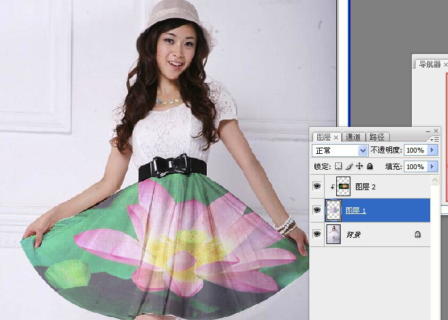Screen dimensions: 448x320
Task: Click the 填充 100% field
Action: pos(415,166)
